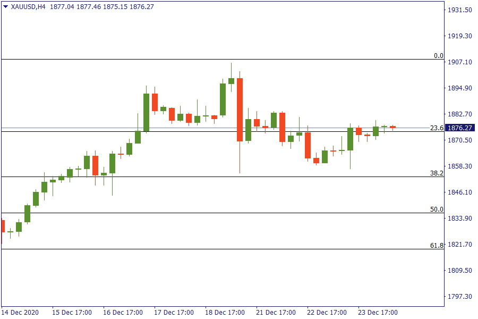Viewport: 478px width, 319px height.
Task: Select the current price tag 1876.27
Action: pyautogui.click(x=460, y=128)
